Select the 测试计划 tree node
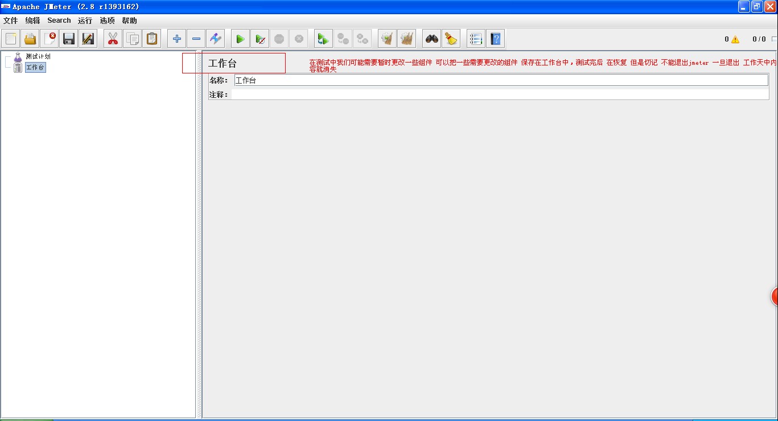This screenshot has width=778, height=421. point(38,57)
